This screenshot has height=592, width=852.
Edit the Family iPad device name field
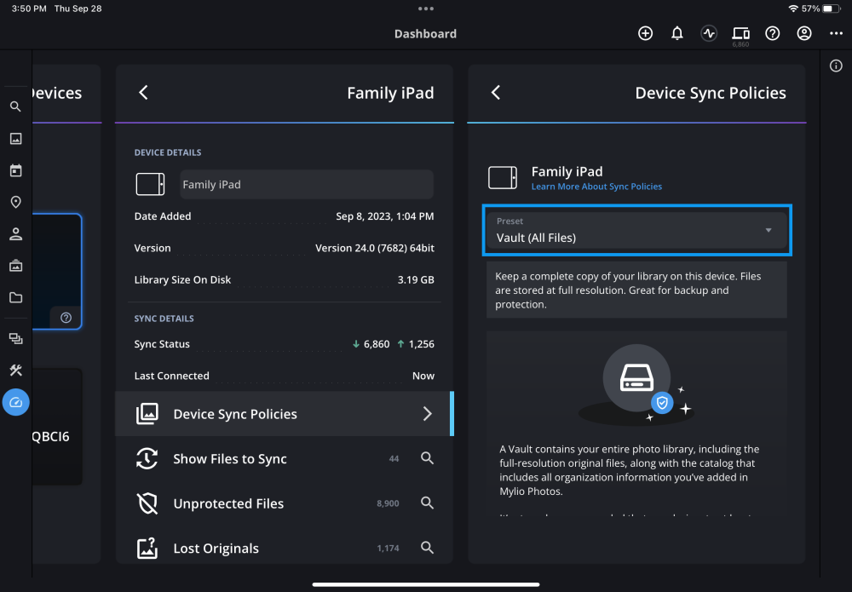(x=307, y=184)
